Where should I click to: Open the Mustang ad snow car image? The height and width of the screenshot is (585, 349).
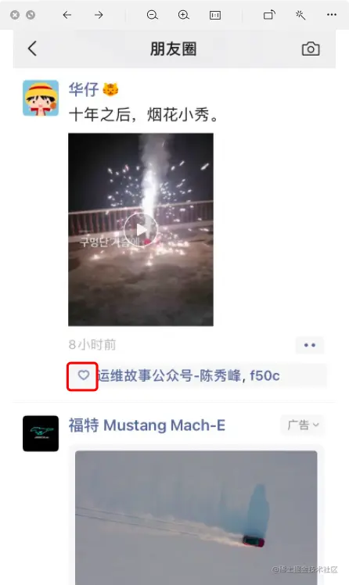pyautogui.click(x=196, y=518)
